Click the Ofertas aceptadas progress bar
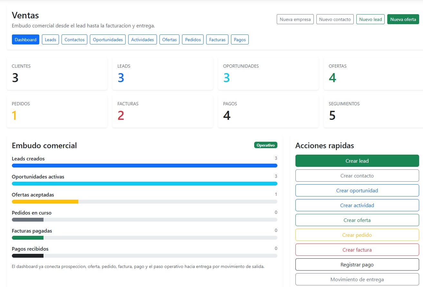This screenshot has height=287, width=423. click(144, 202)
